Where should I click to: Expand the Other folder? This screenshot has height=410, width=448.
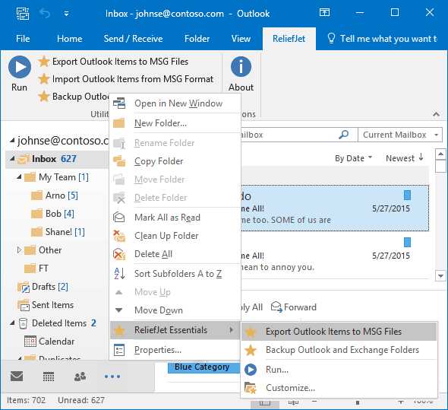click(x=19, y=250)
